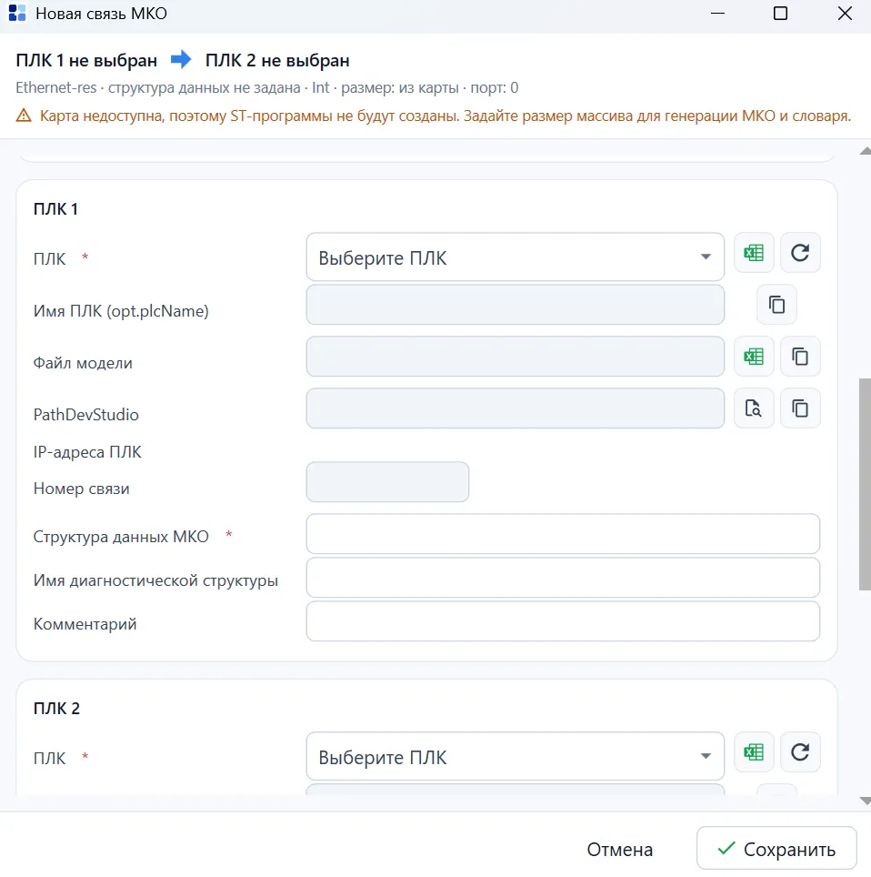Click the app icon in title bar

pos(17,14)
